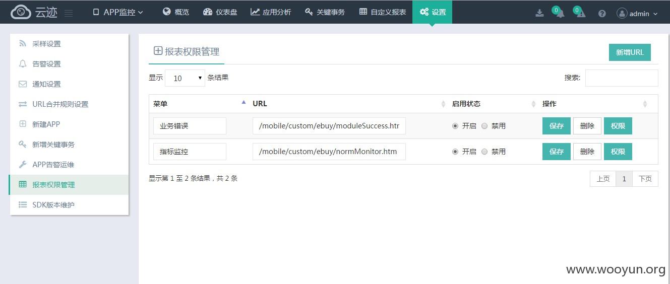Click the help question mark icon

(602, 14)
